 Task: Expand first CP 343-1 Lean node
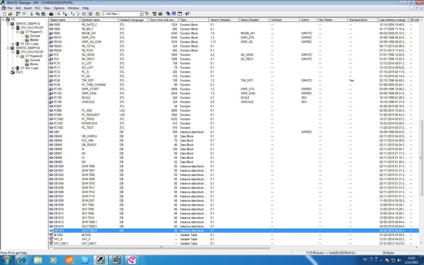pos(13,44)
